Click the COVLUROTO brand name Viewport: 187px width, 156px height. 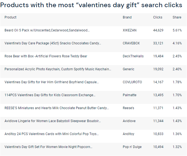click(132, 82)
